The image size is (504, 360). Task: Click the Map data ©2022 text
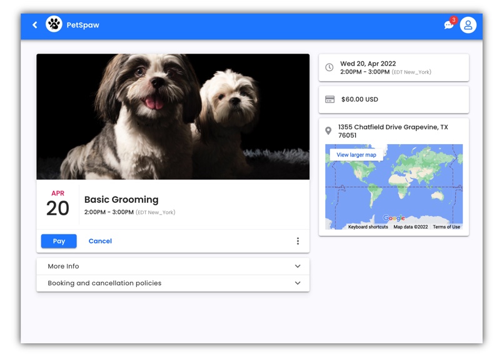coord(410,226)
